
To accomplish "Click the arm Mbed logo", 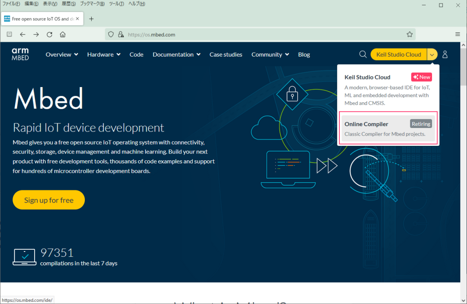I will point(20,54).
